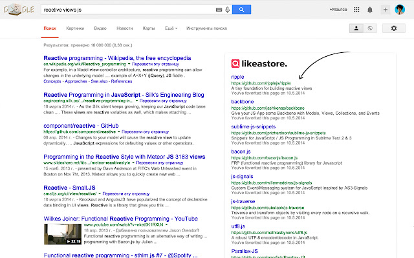Open See also sitelink
414x258 pixels.
click(99, 81)
